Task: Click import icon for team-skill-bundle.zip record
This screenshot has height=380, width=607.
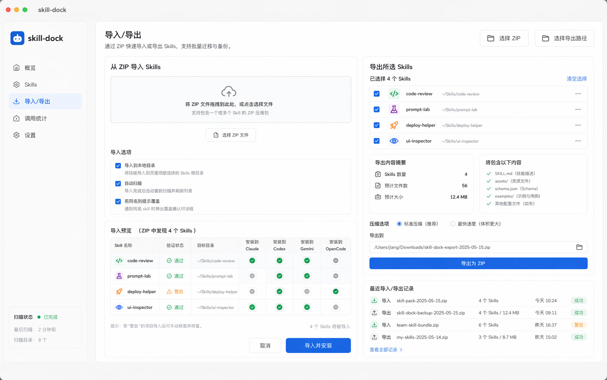Action: tap(374, 325)
